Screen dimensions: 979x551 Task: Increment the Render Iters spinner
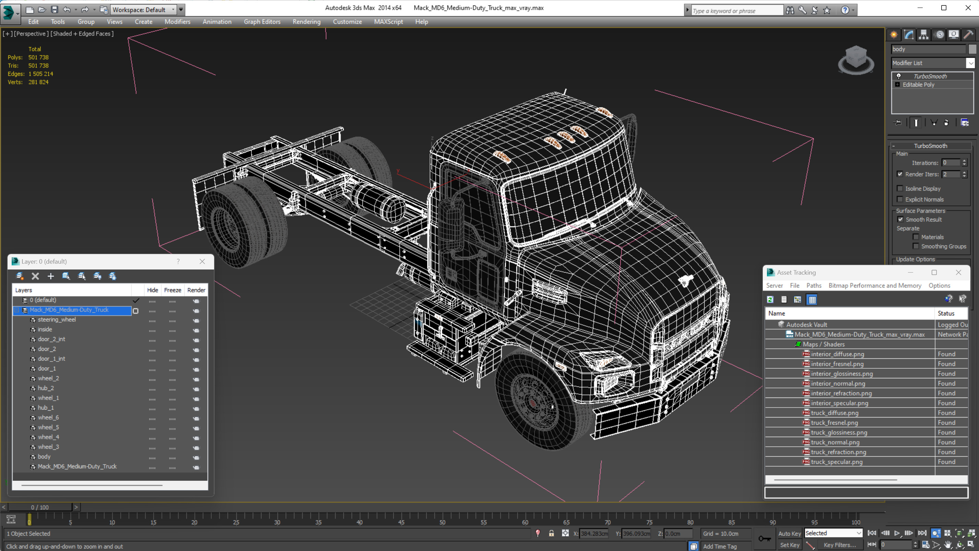click(964, 172)
